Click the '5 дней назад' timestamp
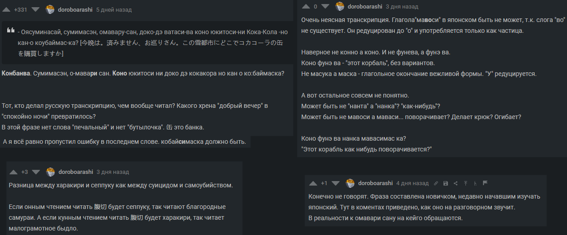Viewport: 567px width, 235px height. [114, 9]
